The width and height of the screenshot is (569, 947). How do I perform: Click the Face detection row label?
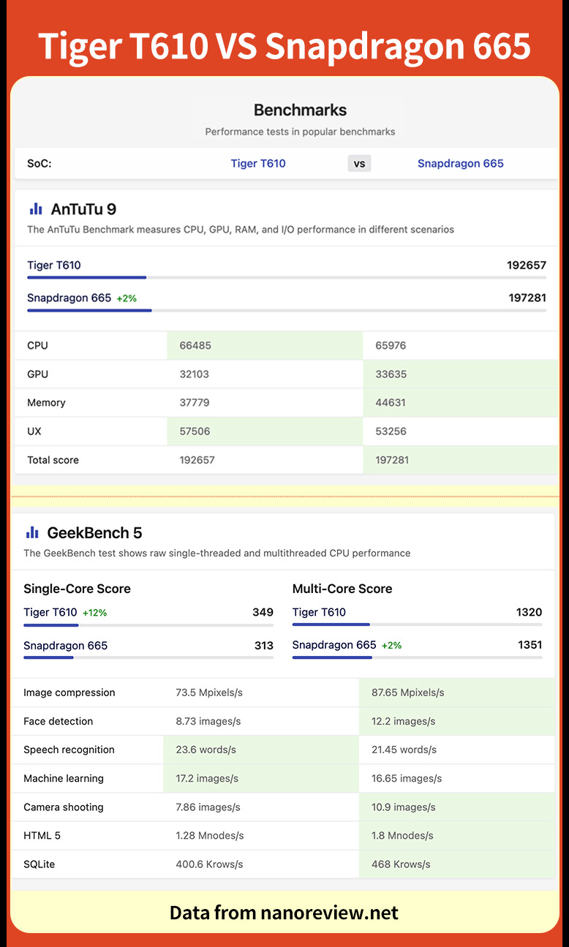[59, 721]
